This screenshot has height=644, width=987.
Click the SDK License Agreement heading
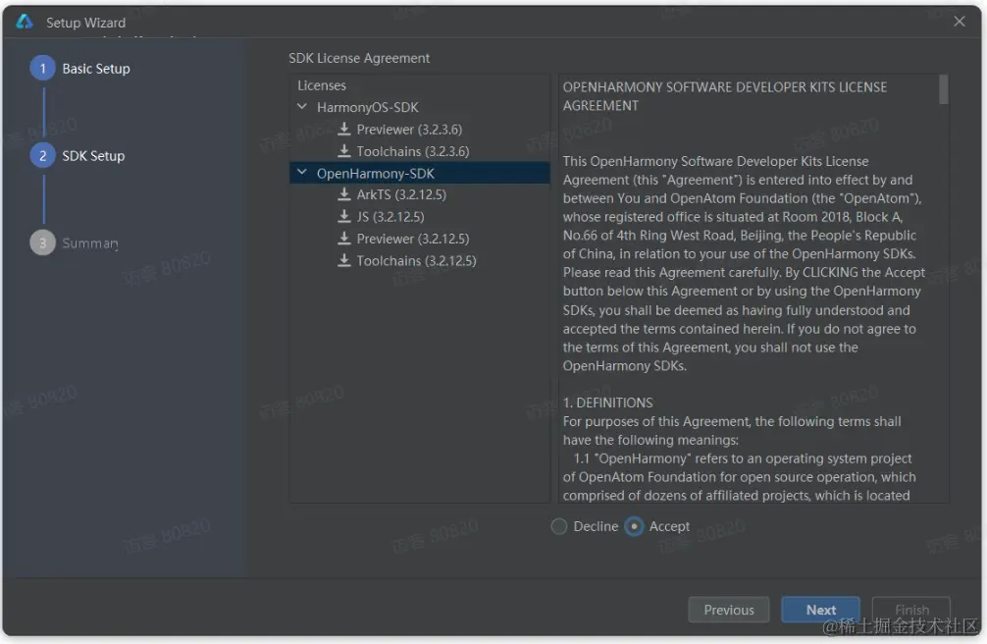click(x=359, y=58)
